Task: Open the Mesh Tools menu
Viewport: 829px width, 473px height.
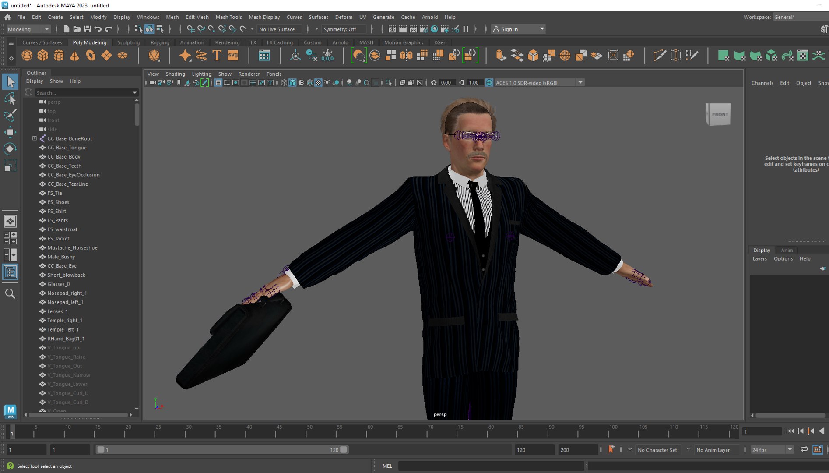Action: (228, 17)
